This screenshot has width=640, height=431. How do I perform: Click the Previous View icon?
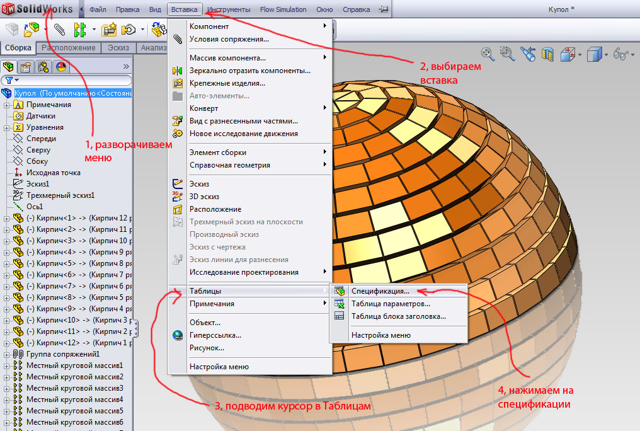coord(528,54)
